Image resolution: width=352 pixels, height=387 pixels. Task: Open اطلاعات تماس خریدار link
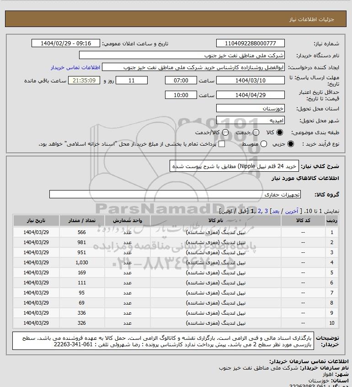[75, 67]
